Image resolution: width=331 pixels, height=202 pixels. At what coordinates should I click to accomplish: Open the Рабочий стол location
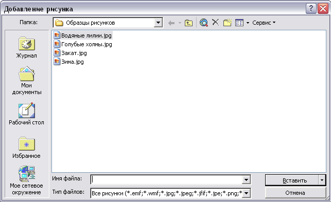coord(26,114)
